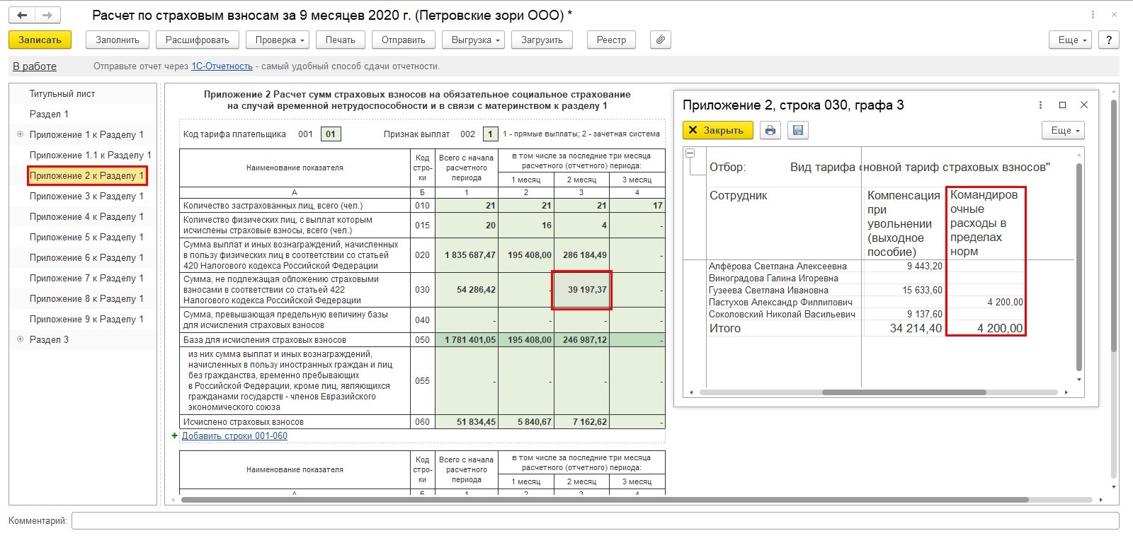Screen dimensions: 1133x538
Task: Collapse the Отбор group in breakdown
Action: [690, 153]
